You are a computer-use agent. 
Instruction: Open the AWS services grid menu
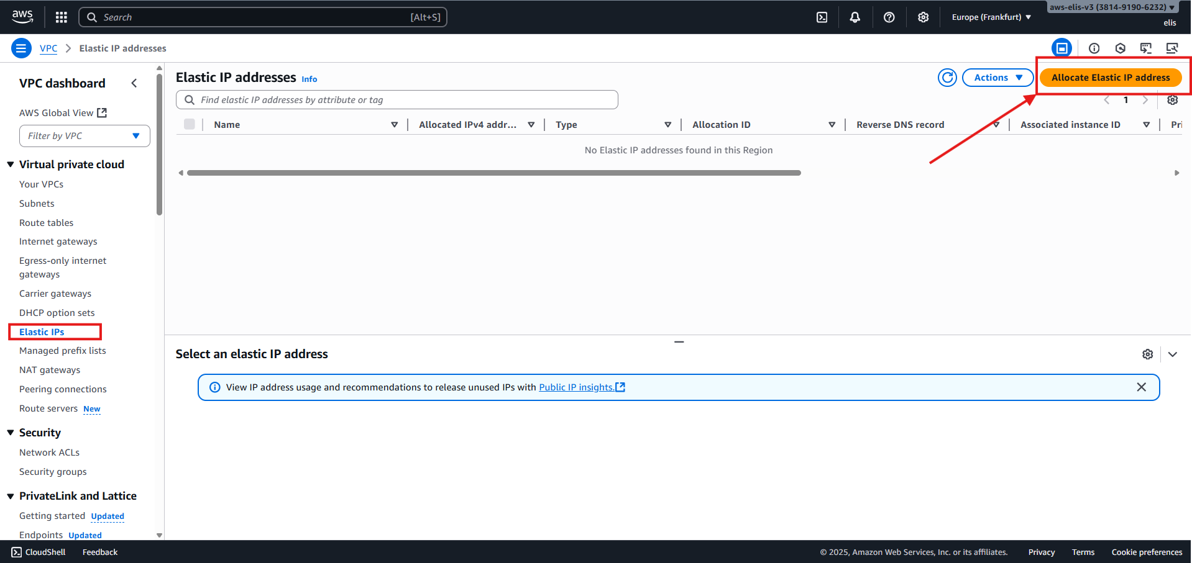pyautogui.click(x=61, y=17)
